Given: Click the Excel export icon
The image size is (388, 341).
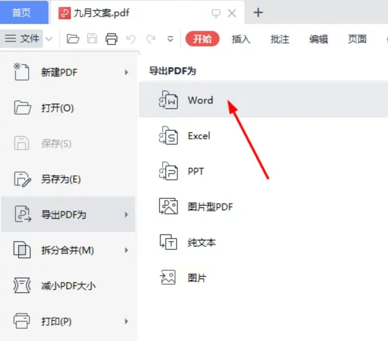Looking at the screenshot, I should pos(168,135).
